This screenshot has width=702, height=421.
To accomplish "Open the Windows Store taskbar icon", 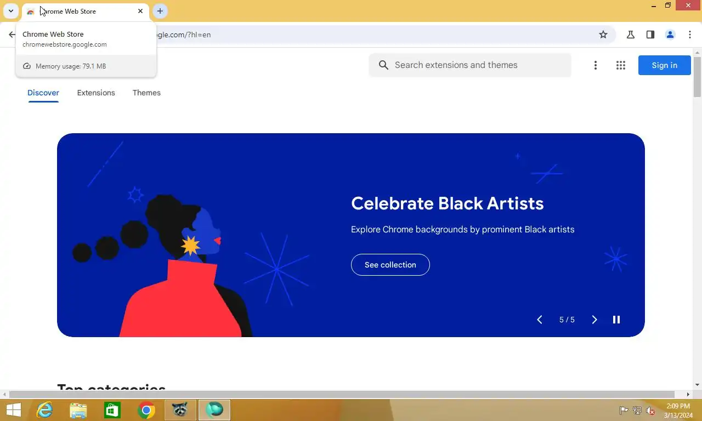I will (112, 410).
